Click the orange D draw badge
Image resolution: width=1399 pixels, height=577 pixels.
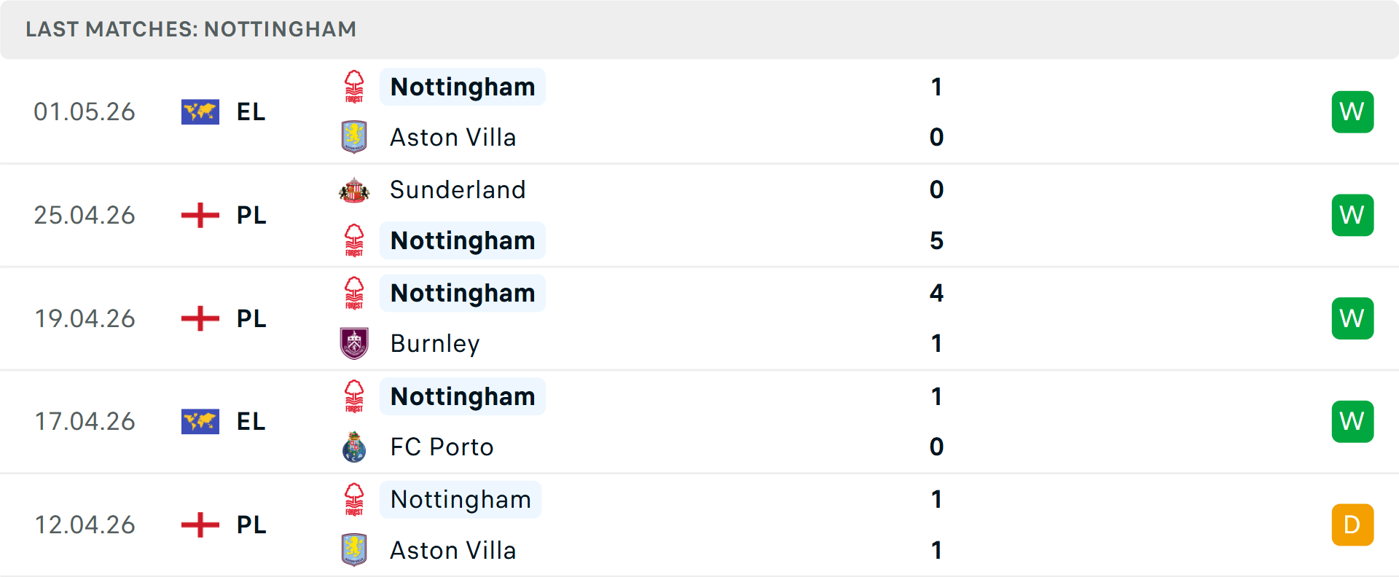pyautogui.click(x=1352, y=525)
